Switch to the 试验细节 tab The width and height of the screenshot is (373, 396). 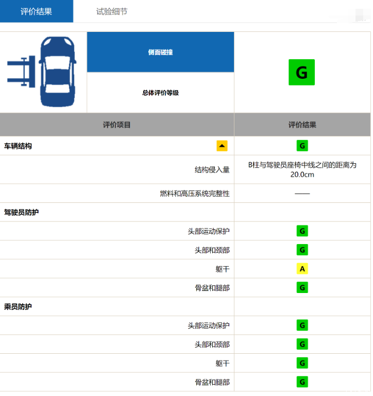point(112,11)
